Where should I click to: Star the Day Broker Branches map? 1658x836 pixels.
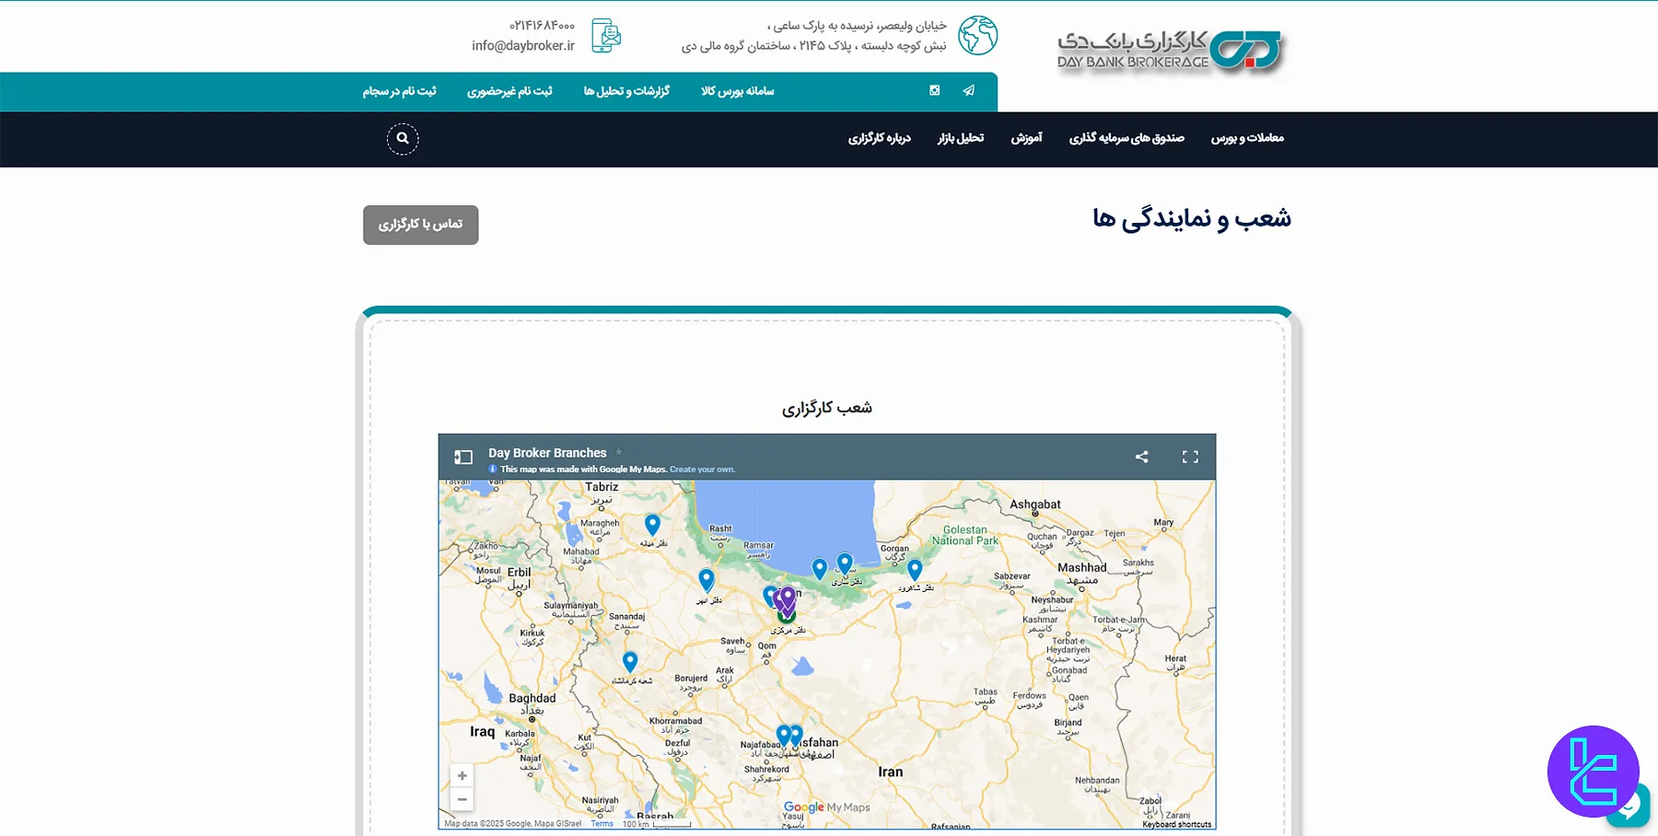point(618,452)
